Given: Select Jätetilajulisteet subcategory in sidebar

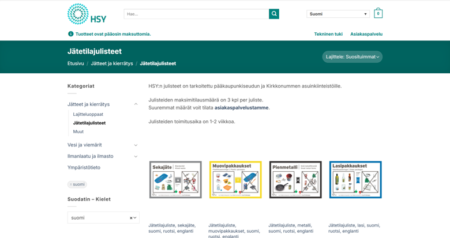Looking at the screenshot, I should click(x=89, y=123).
